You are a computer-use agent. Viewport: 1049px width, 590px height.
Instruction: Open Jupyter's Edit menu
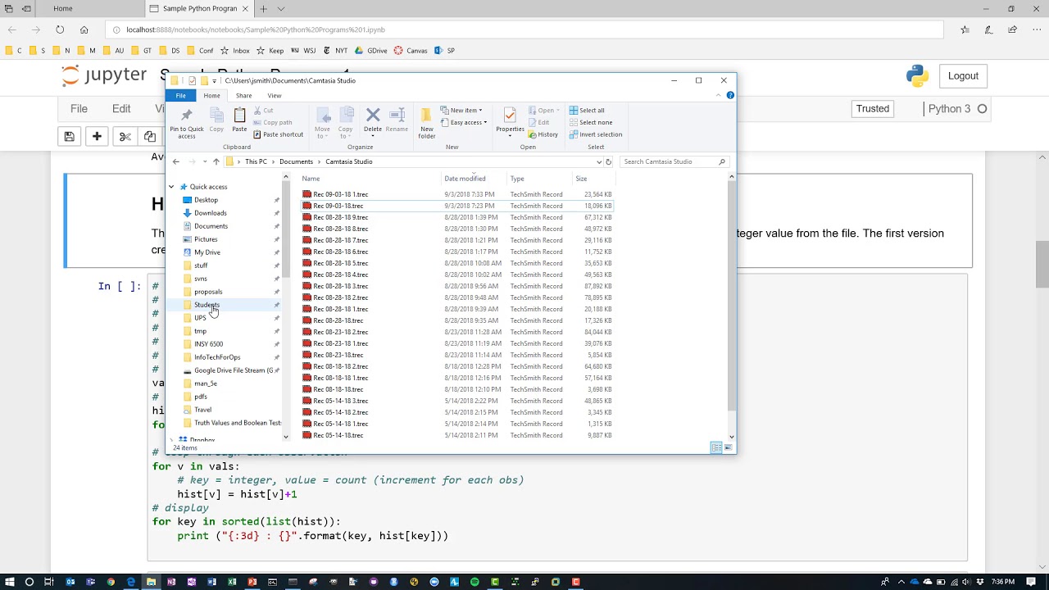(121, 109)
